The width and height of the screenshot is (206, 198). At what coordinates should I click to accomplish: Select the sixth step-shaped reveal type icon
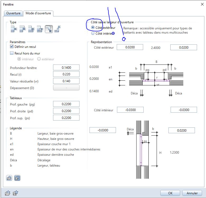coord(58,29)
